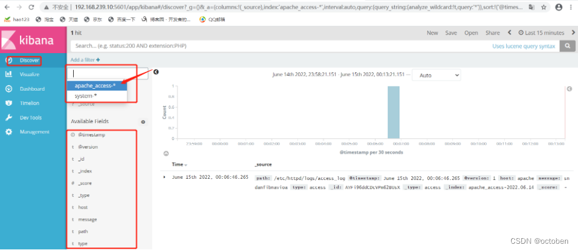Click the histogram bar
The width and height of the screenshot is (578, 250).
(x=393, y=112)
